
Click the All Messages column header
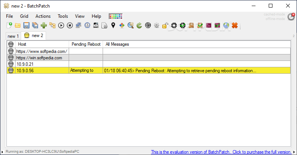197,44
